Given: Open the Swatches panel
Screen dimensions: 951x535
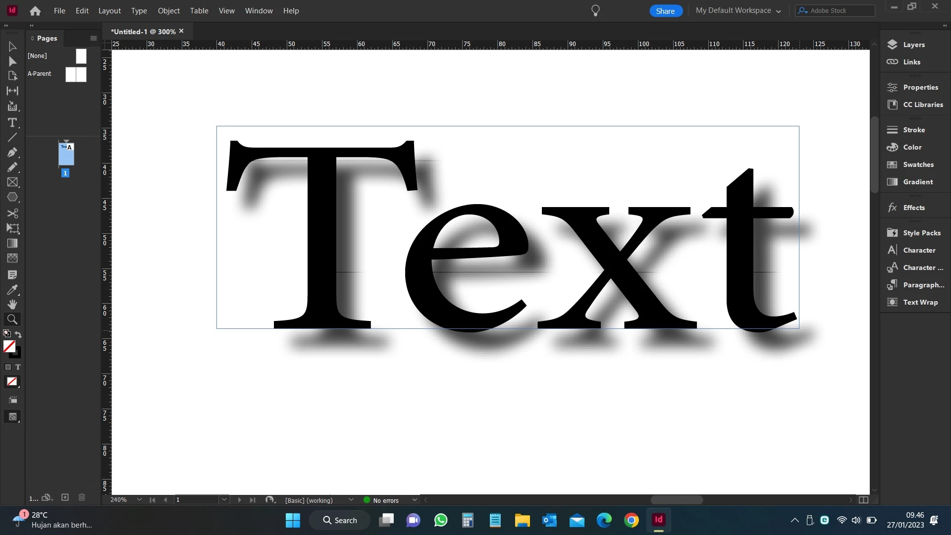Looking at the screenshot, I should [x=918, y=164].
